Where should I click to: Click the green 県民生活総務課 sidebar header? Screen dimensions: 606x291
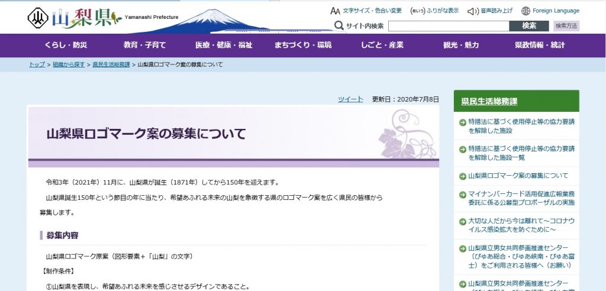pos(516,101)
